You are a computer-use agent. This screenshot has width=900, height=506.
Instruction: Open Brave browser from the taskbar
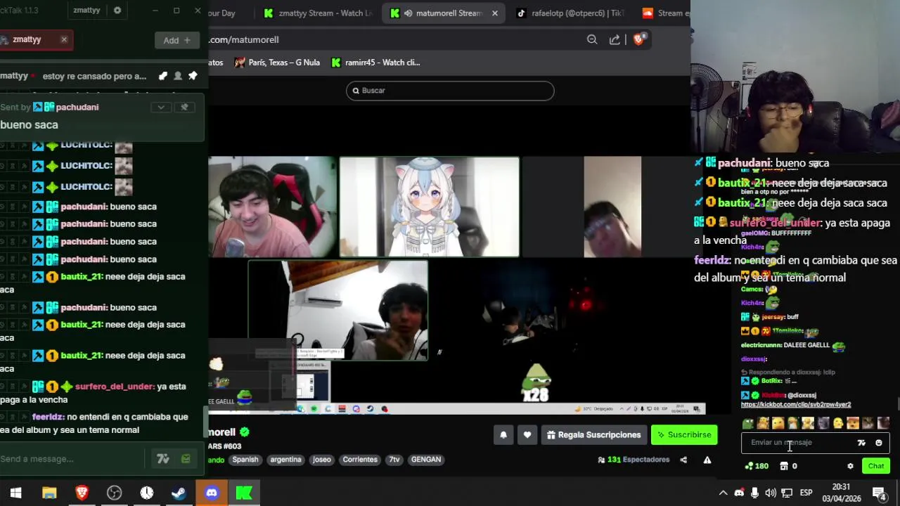82,493
